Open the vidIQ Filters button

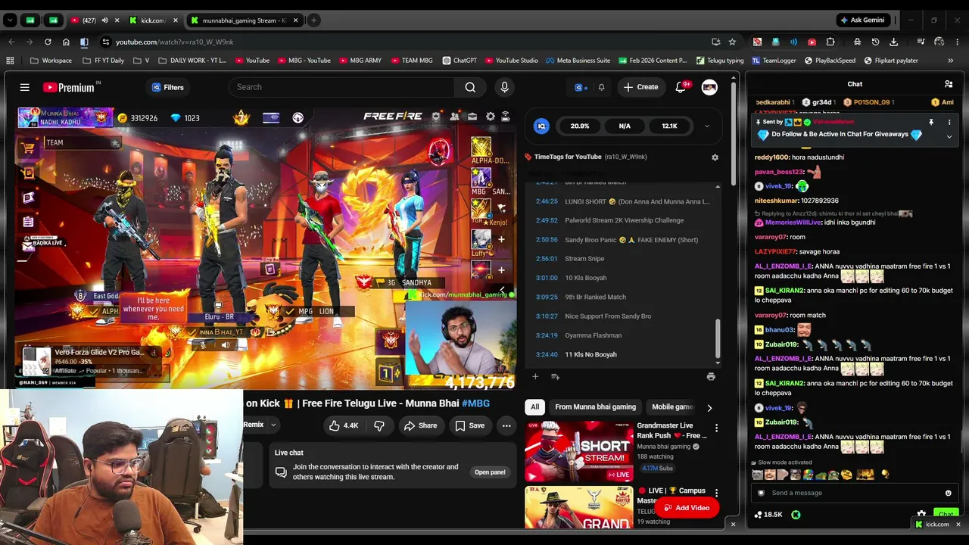point(167,87)
